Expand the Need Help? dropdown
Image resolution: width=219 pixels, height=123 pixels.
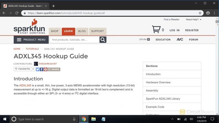(193, 19)
